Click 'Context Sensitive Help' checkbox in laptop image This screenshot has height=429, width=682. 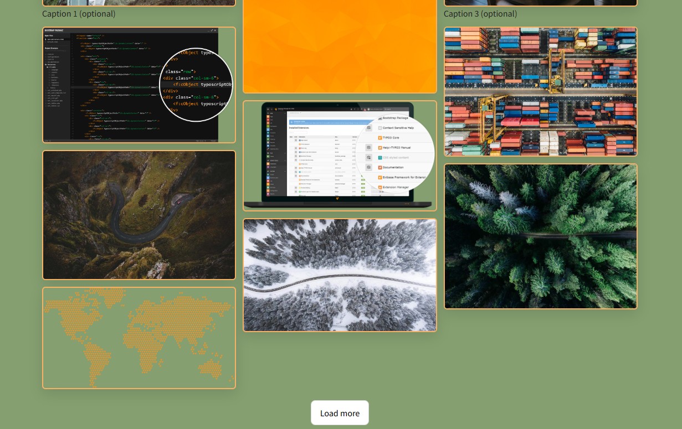tap(380, 128)
